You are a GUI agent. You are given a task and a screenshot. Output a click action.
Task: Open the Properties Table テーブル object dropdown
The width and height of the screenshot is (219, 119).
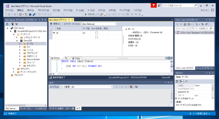[213, 77]
